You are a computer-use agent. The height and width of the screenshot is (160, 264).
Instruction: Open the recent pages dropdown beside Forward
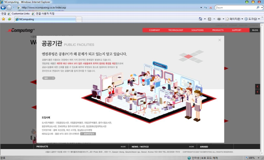[x=14, y=7]
